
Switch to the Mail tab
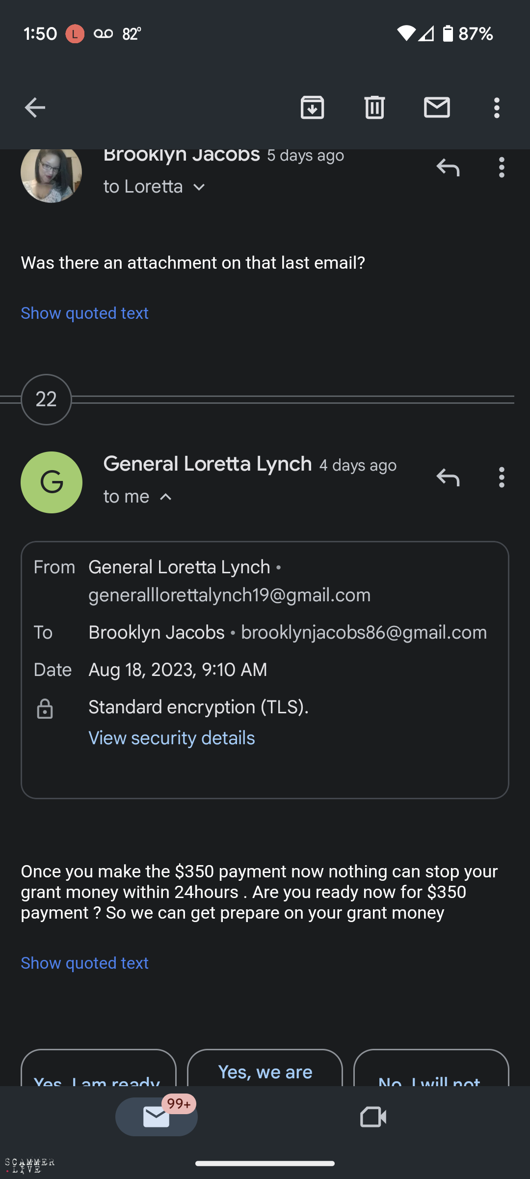click(x=157, y=1117)
